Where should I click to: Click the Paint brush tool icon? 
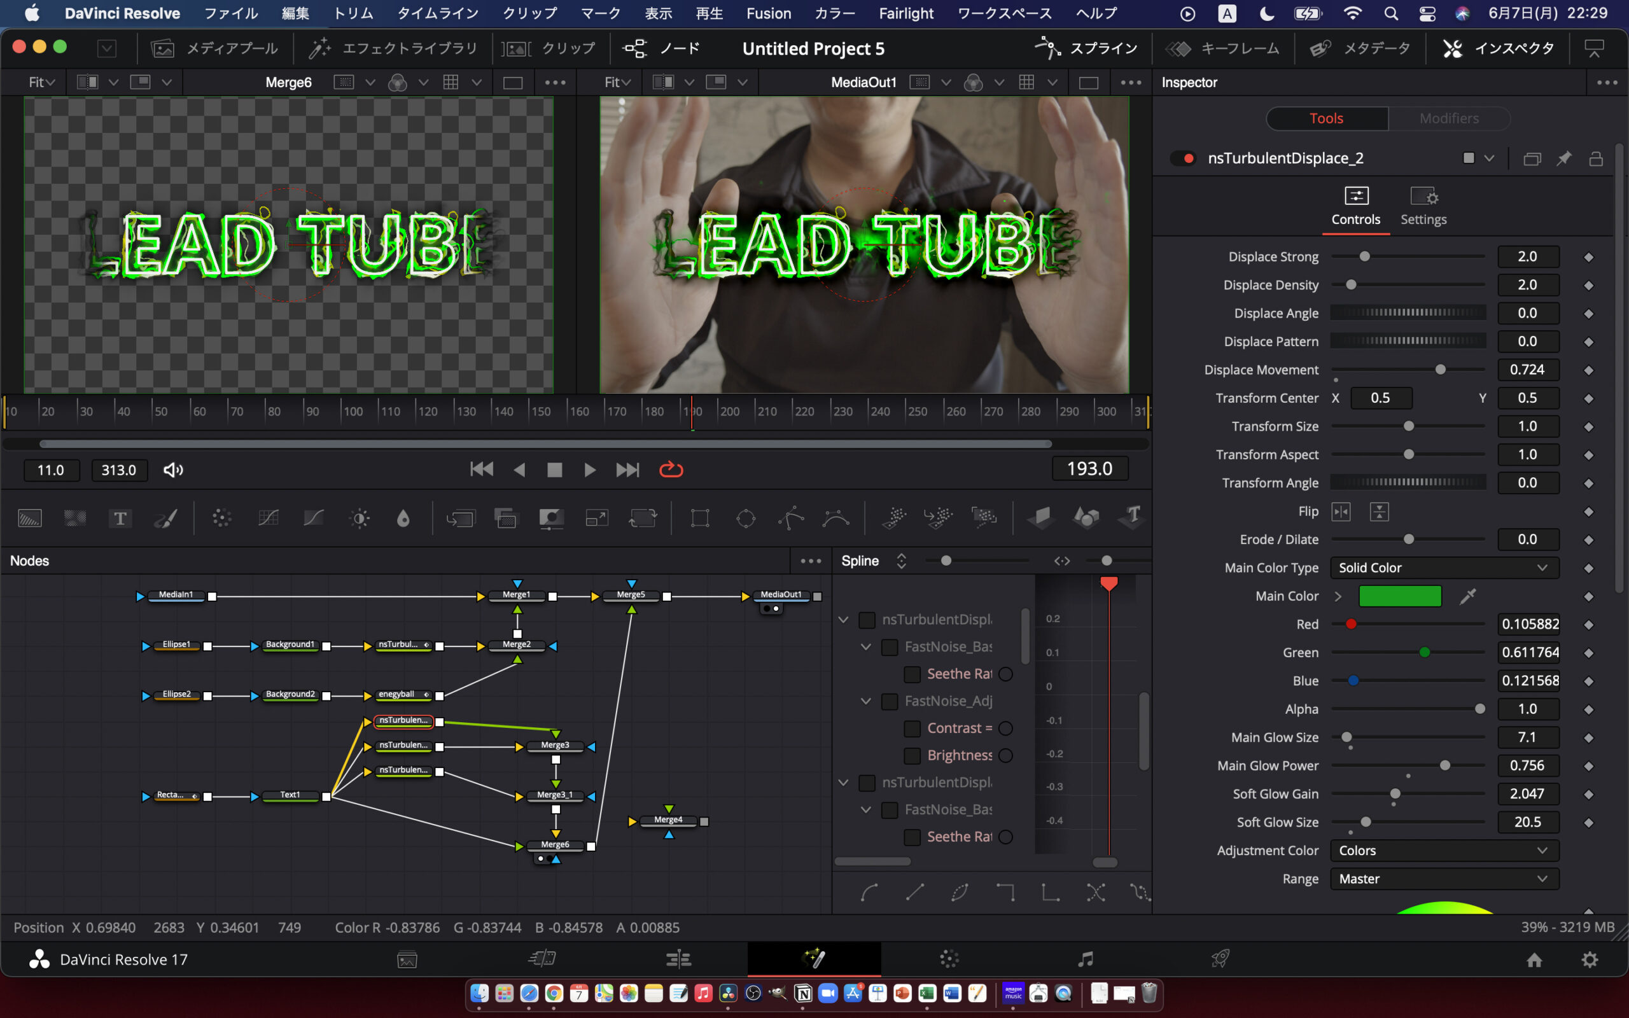point(165,518)
